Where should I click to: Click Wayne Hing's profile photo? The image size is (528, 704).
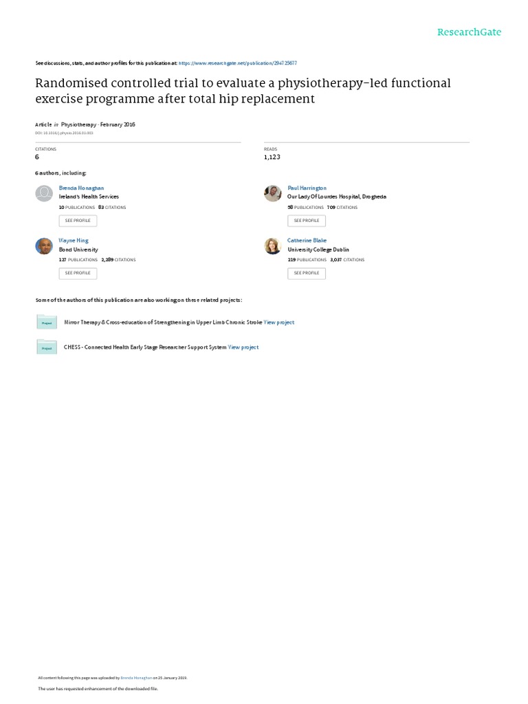pyautogui.click(x=43, y=246)
